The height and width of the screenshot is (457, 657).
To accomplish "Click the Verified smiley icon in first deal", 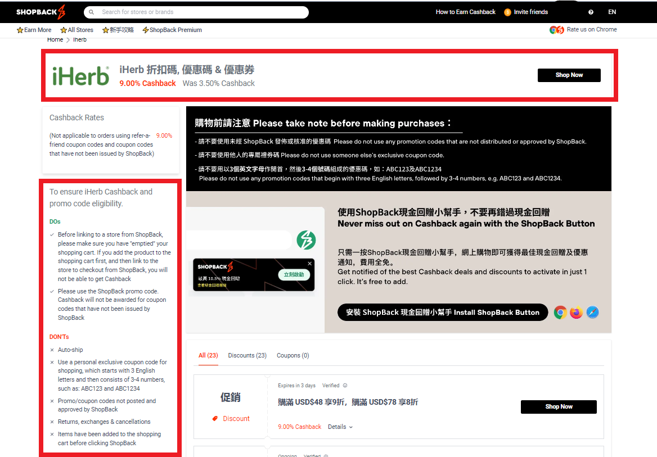I will tap(345, 386).
